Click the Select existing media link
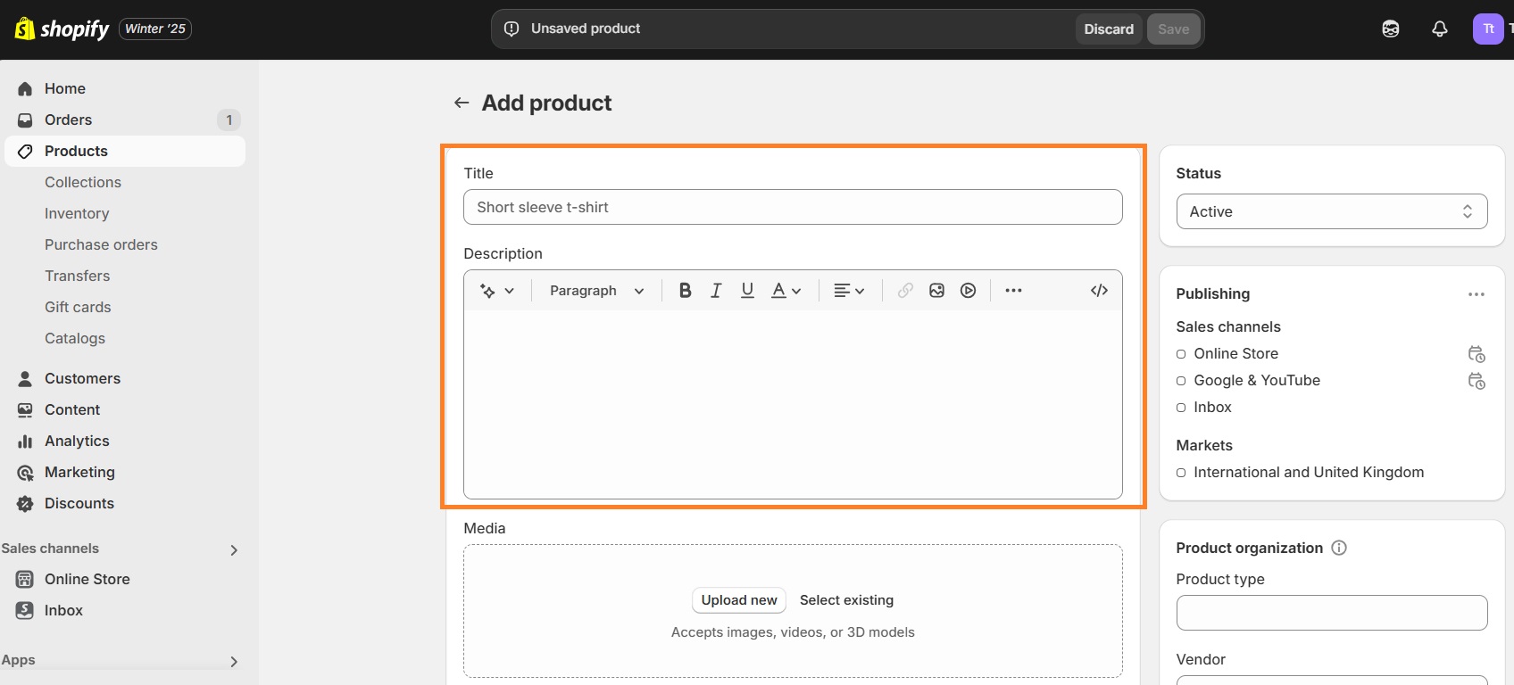The height and width of the screenshot is (685, 1514). [x=846, y=600]
